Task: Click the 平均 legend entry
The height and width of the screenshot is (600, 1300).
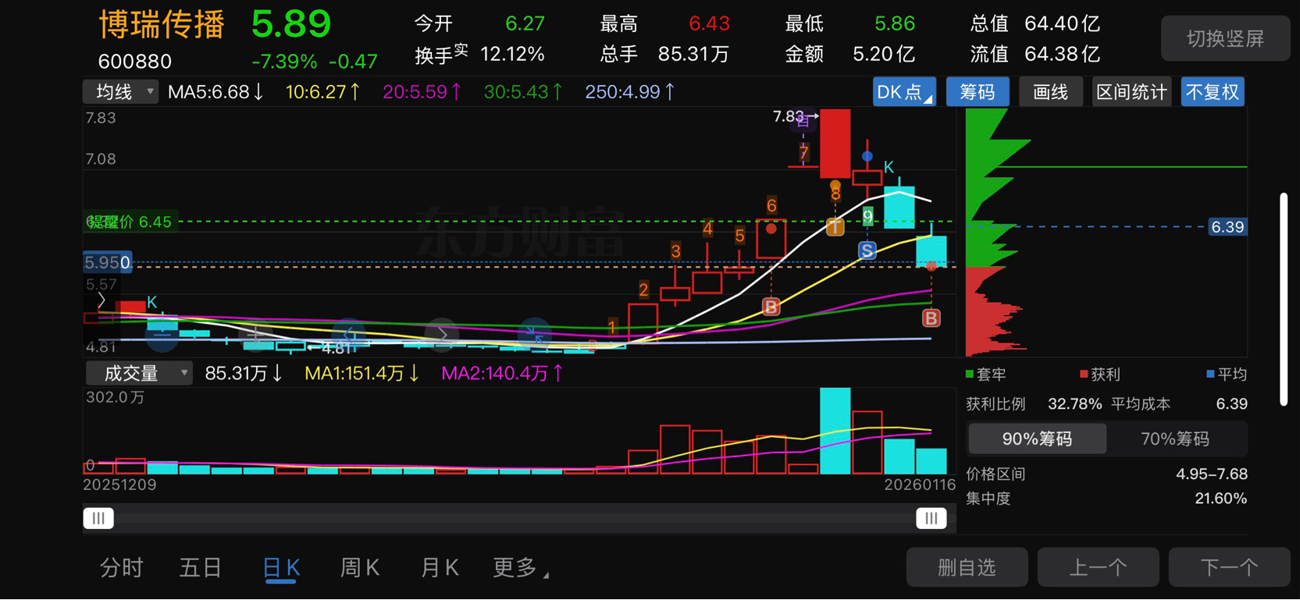Action: (1227, 375)
